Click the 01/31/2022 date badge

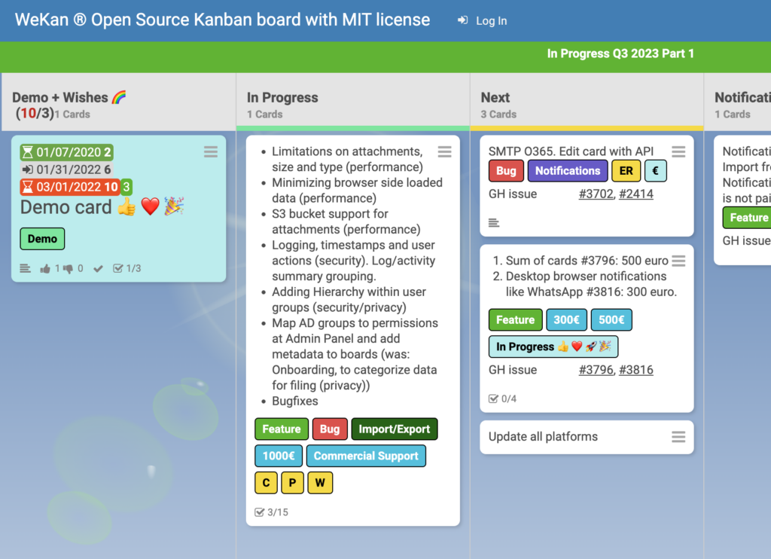(67, 170)
